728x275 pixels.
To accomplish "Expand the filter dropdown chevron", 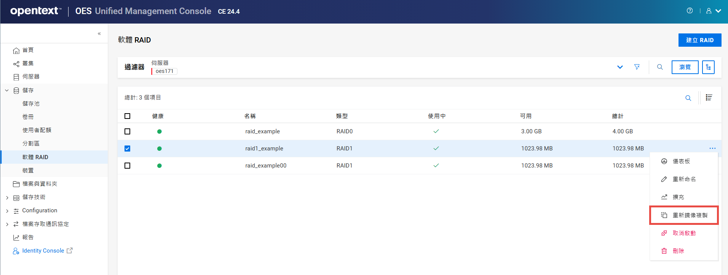I will (x=620, y=67).
